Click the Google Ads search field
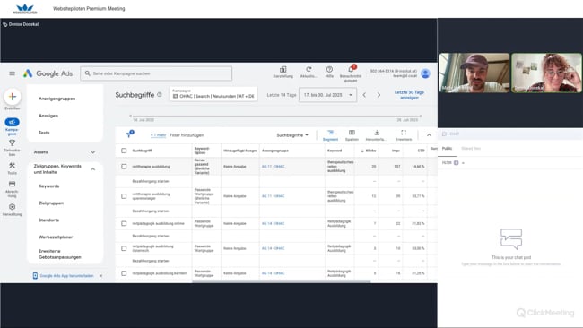 pos(156,73)
